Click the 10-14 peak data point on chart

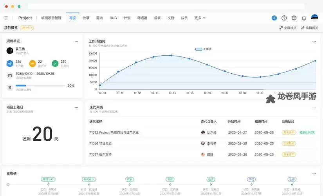click(171, 56)
